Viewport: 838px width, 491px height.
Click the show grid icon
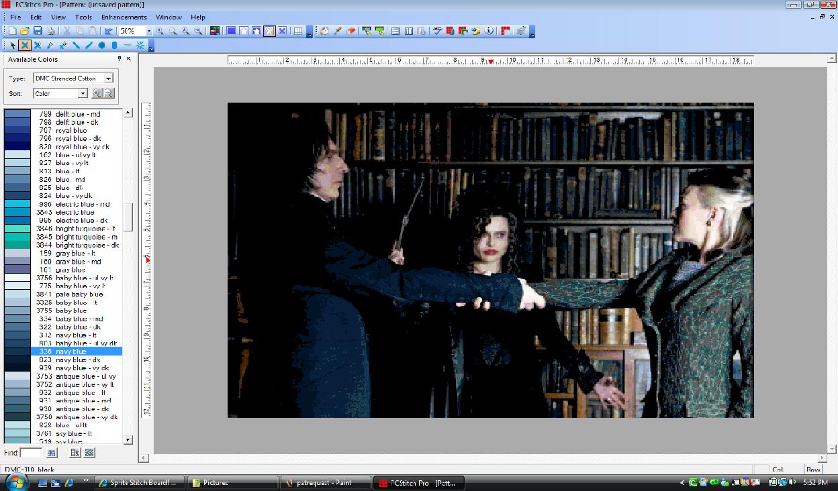[298, 31]
